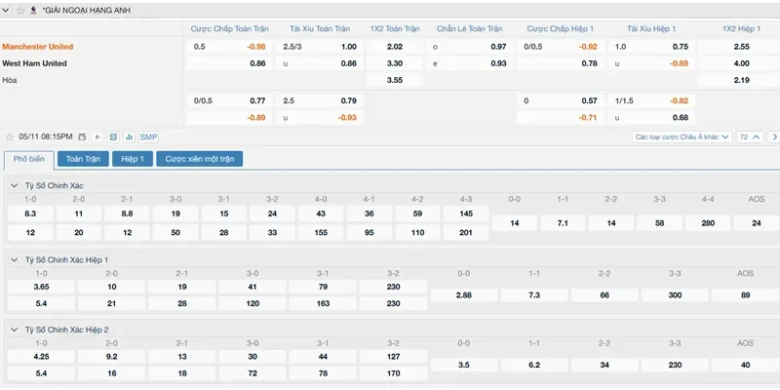Click the star icon next to 05/11 match time

tap(10, 137)
